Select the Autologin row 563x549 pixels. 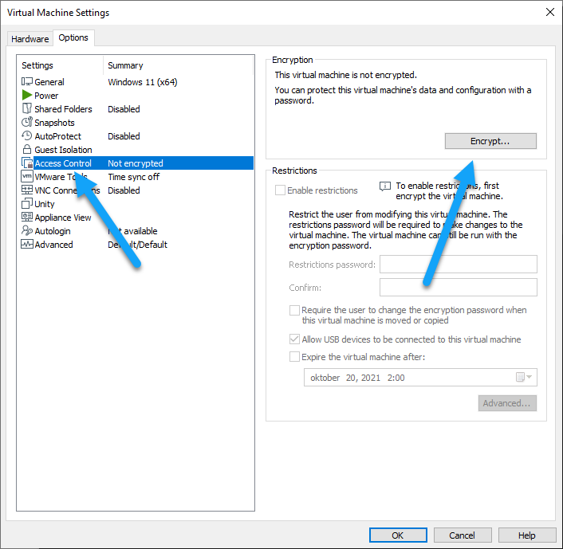[x=136, y=231]
